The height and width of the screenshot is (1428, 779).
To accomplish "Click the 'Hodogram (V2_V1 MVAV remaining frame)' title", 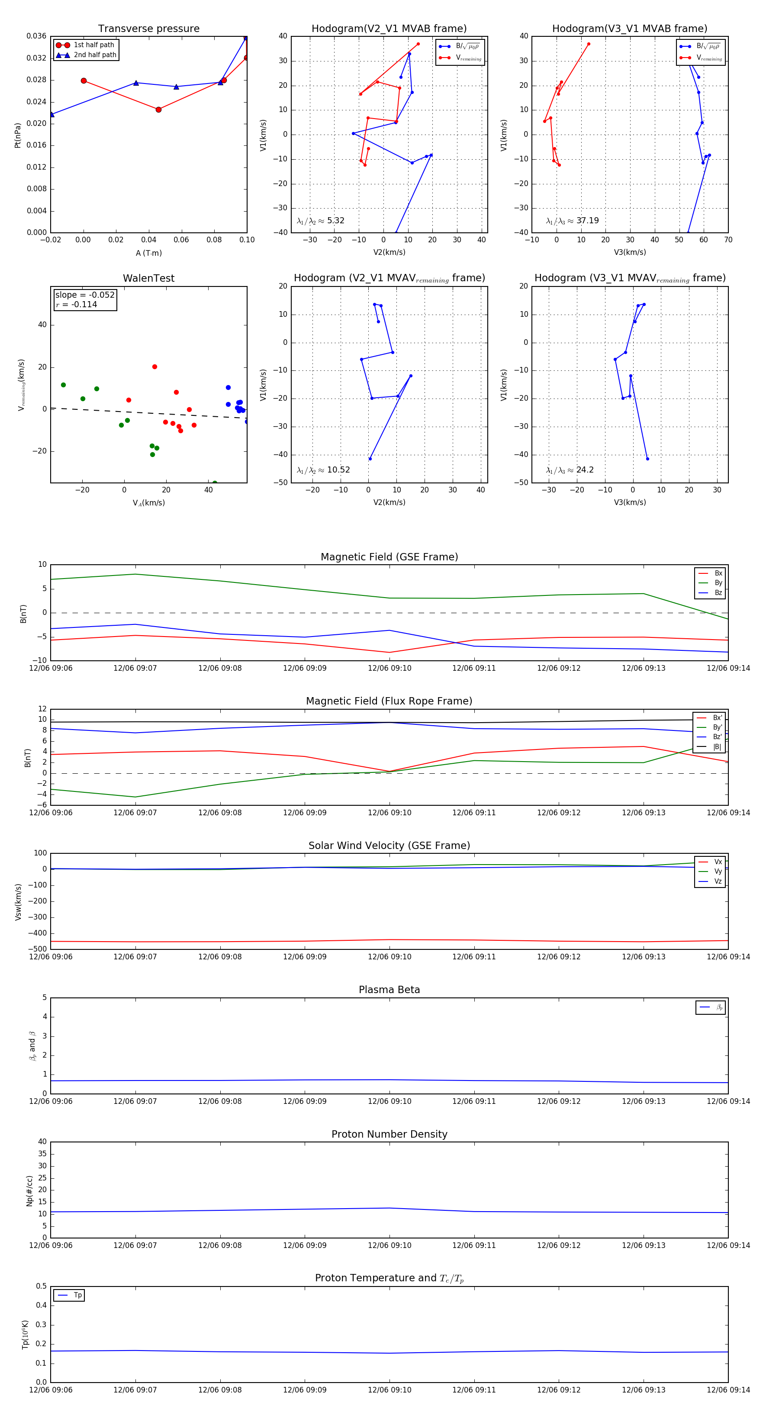I will (x=389, y=278).
